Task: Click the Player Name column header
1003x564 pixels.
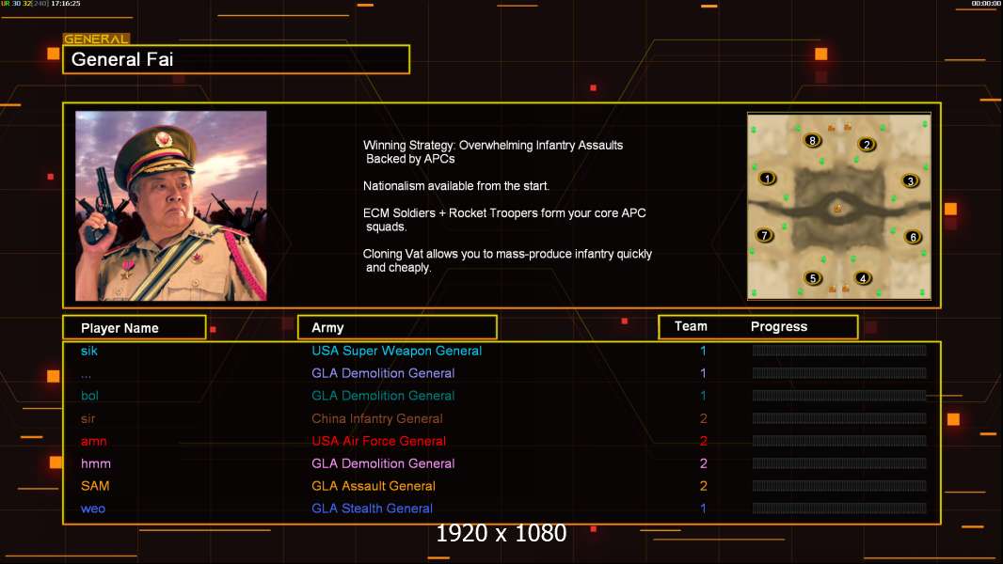Action: click(135, 328)
